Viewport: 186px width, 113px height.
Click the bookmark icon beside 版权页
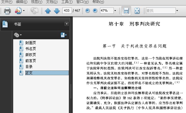[21, 55]
